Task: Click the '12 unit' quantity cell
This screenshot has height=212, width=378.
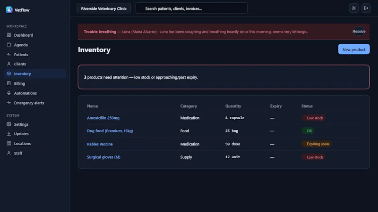Action: 232,157
